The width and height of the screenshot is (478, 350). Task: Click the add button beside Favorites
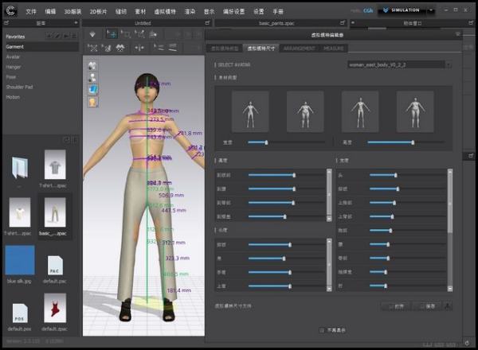click(x=50, y=36)
